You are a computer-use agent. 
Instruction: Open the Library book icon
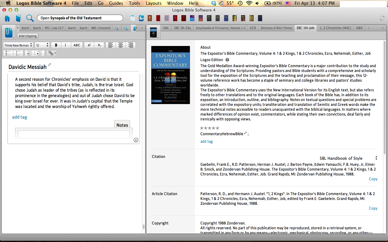pos(18,18)
